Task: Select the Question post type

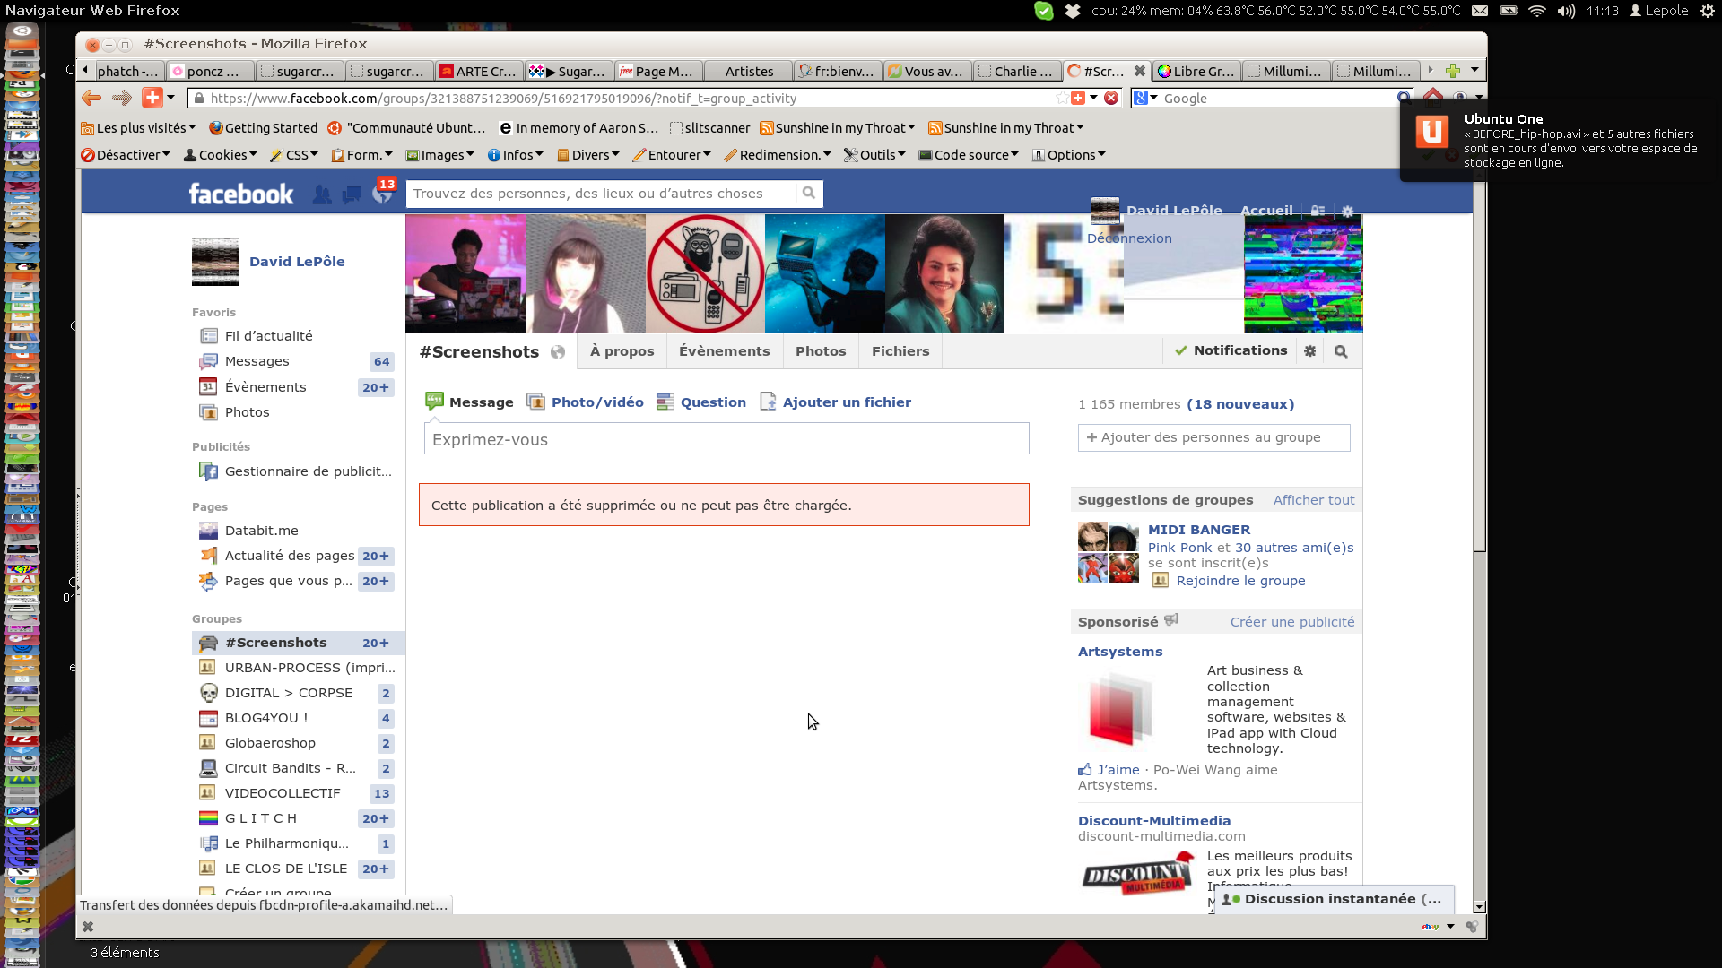Action: coord(712,402)
